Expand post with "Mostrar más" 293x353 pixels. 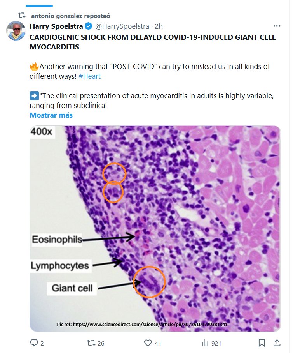51,115
